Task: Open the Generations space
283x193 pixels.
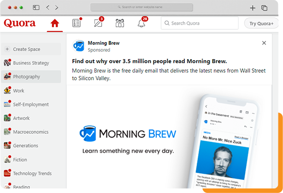Action: coord(31,146)
